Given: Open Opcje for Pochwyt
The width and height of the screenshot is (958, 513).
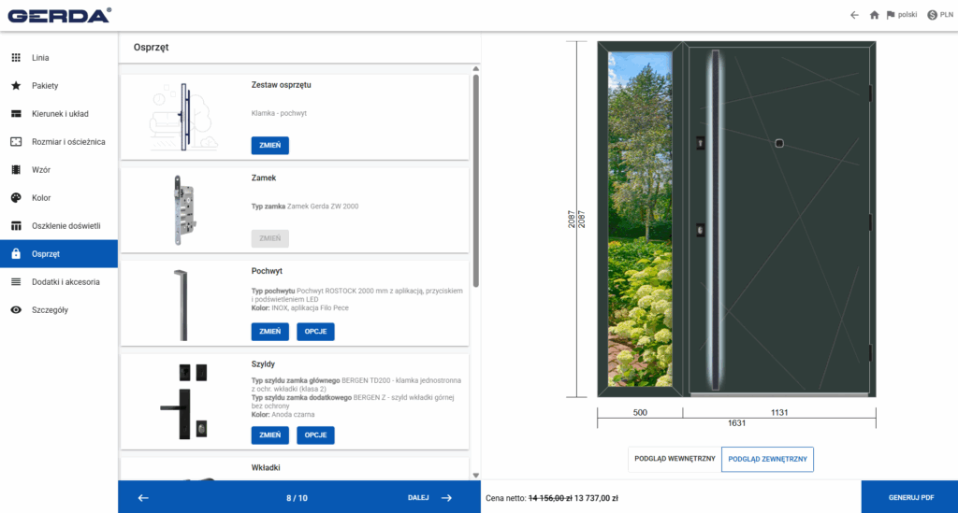Looking at the screenshot, I should tap(315, 332).
